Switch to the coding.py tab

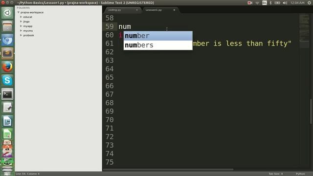tap(114, 10)
